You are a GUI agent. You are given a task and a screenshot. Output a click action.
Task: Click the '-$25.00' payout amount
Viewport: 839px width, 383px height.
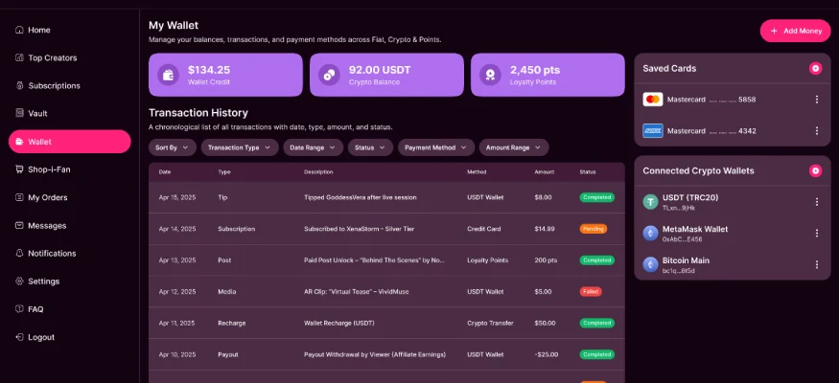coord(547,354)
